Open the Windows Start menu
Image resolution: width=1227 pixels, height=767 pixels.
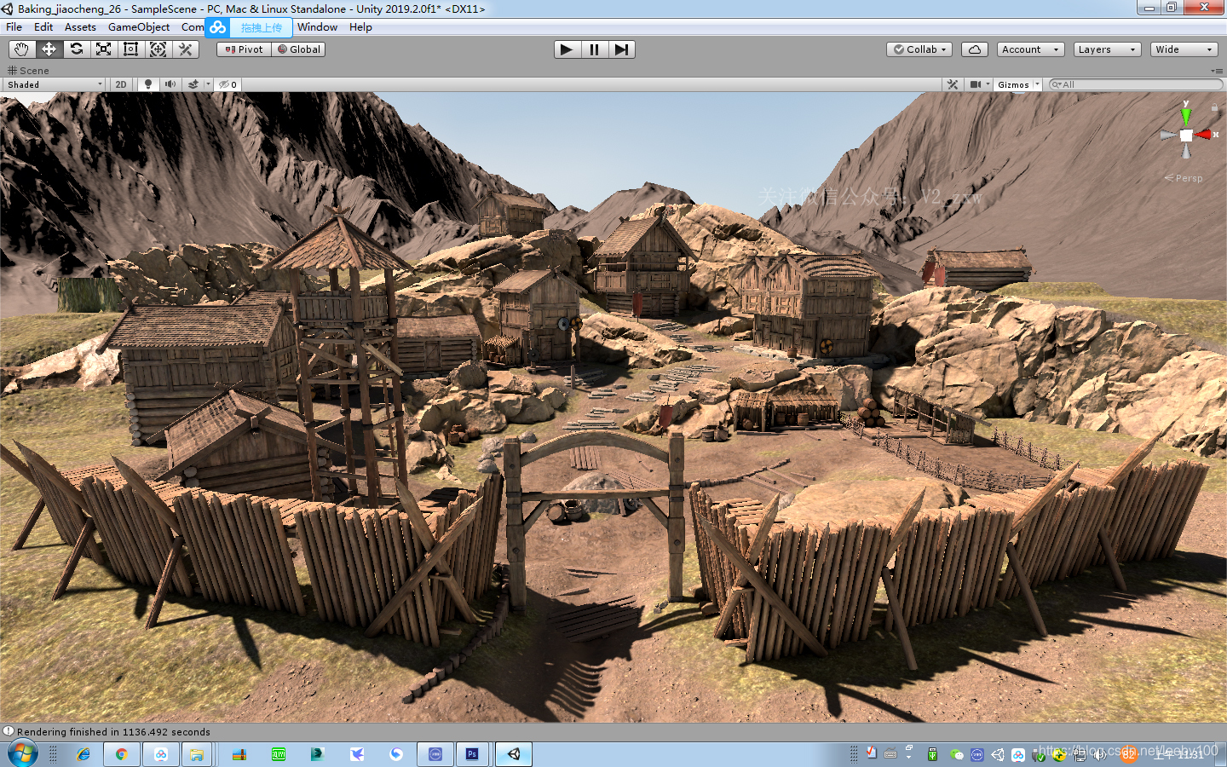[x=22, y=753]
